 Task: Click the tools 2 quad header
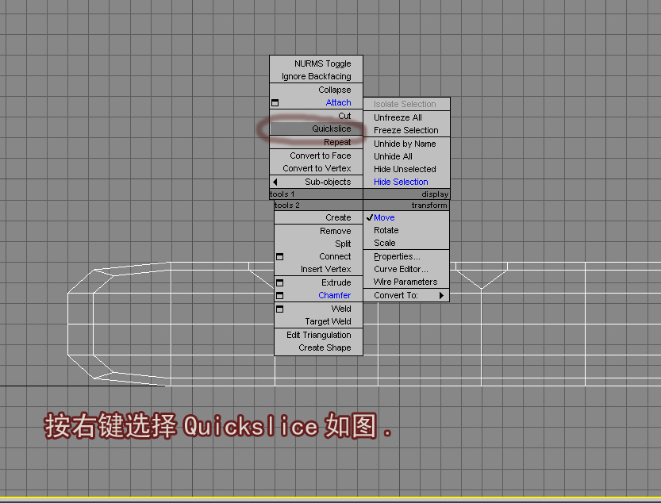pos(318,205)
